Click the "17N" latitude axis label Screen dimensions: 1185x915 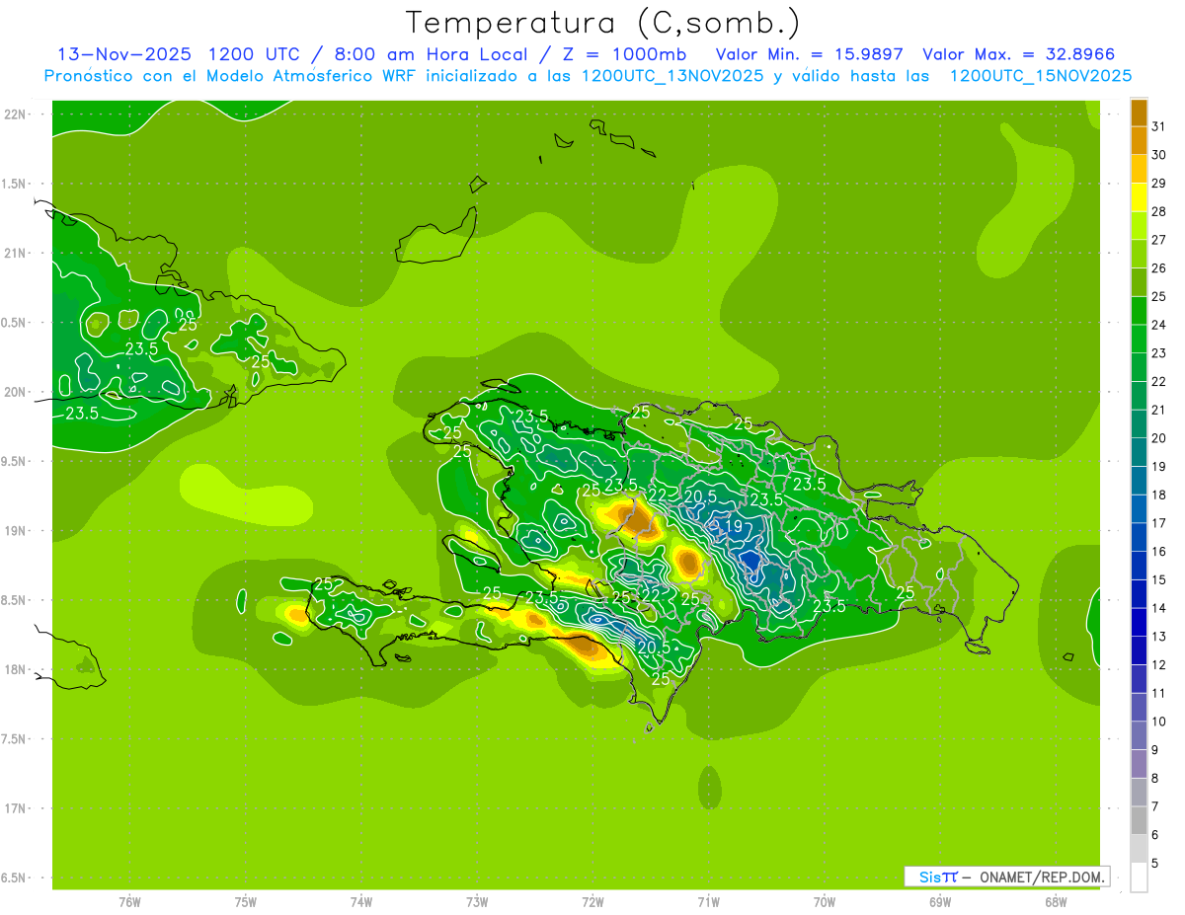[15, 808]
